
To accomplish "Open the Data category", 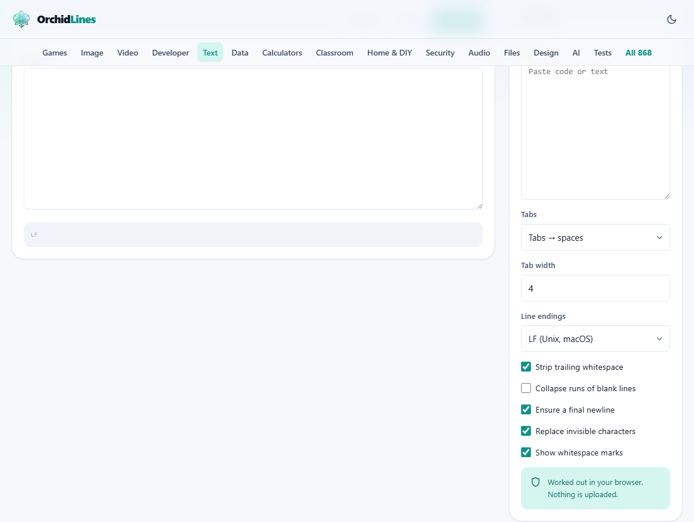I will (240, 53).
